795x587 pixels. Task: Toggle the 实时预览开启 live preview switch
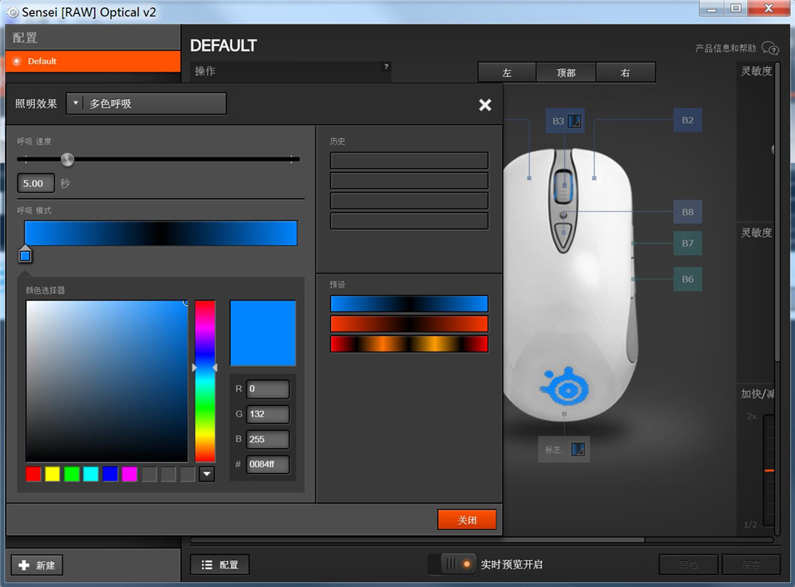click(x=453, y=564)
